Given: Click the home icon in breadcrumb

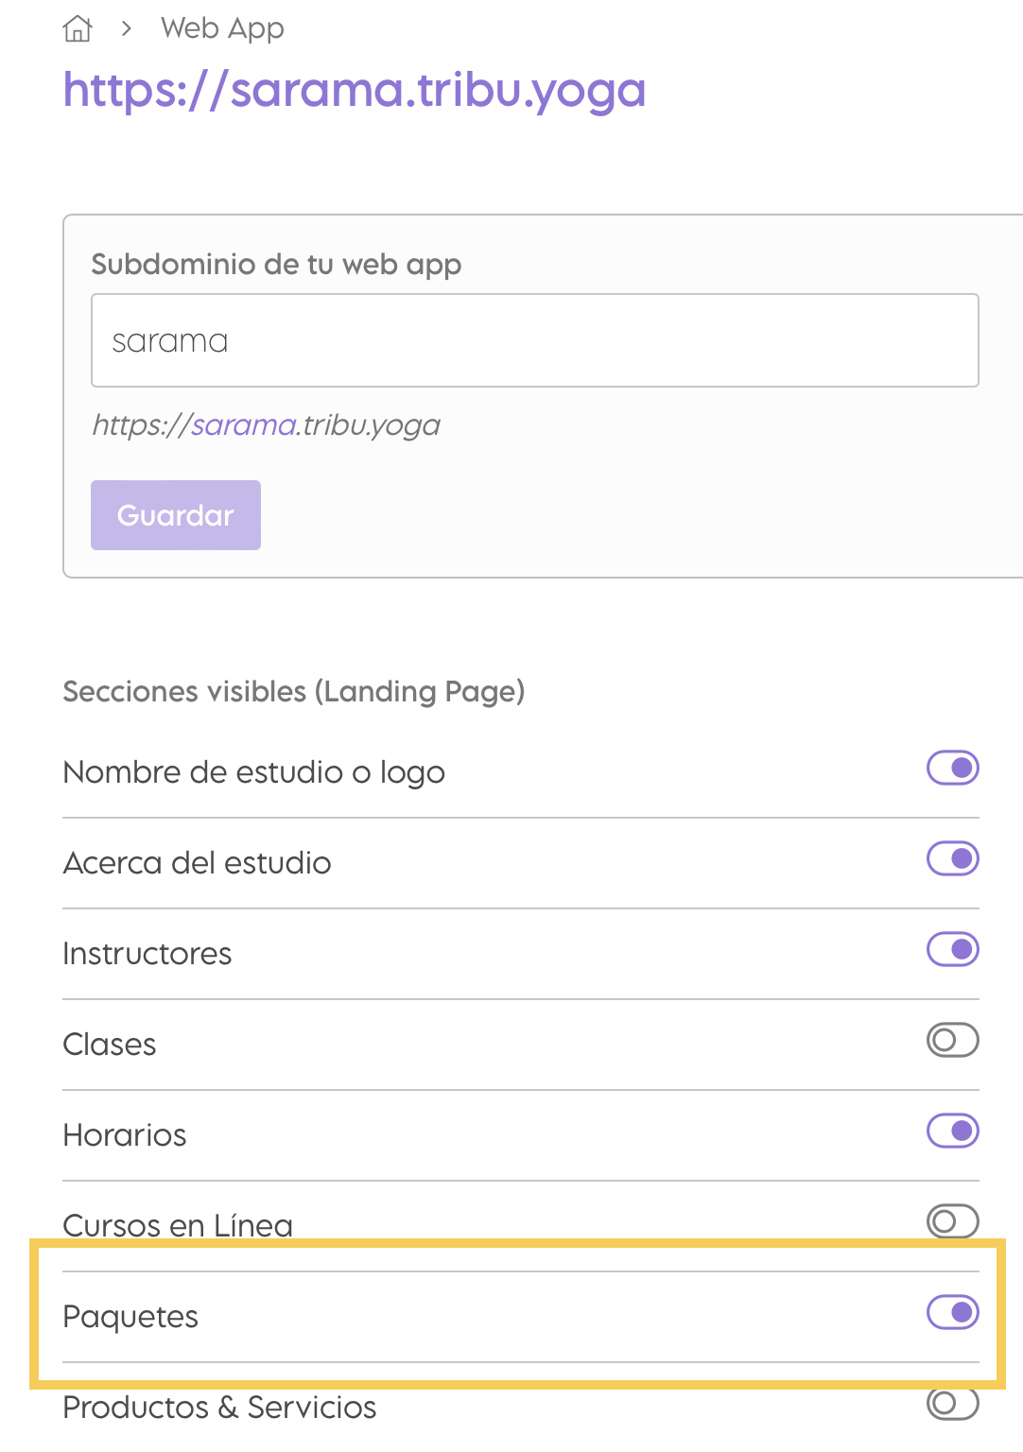Looking at the screenshot, I should (x=78, y=29).
